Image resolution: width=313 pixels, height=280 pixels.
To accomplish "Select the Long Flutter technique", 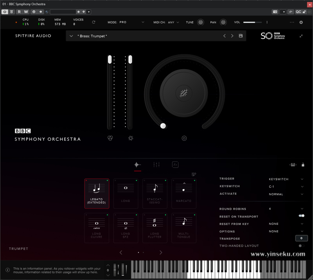I will pos(155,228).
